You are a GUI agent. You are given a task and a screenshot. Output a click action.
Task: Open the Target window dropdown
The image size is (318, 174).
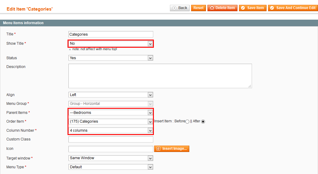(x=111, y=158)
